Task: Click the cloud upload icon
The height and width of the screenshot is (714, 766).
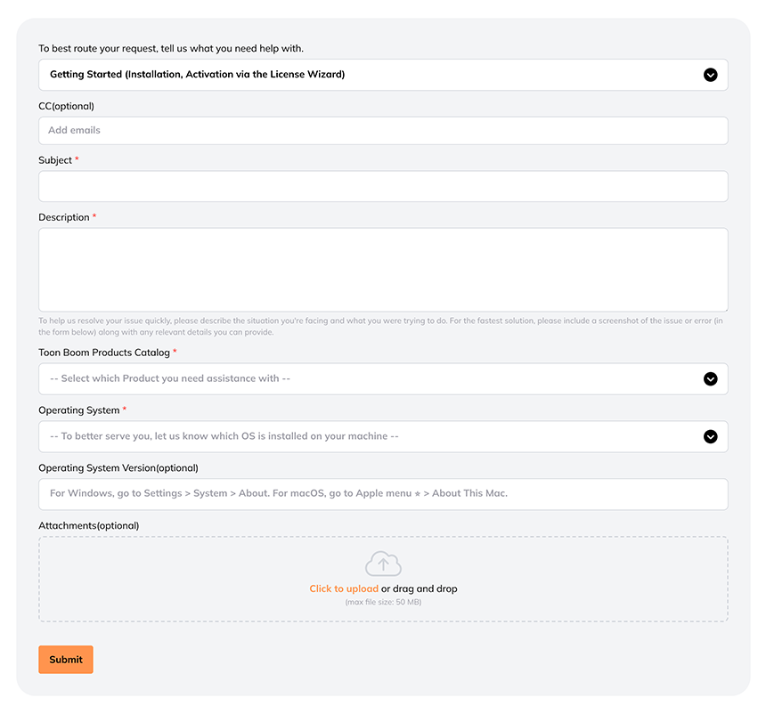Action: point(384,564)
